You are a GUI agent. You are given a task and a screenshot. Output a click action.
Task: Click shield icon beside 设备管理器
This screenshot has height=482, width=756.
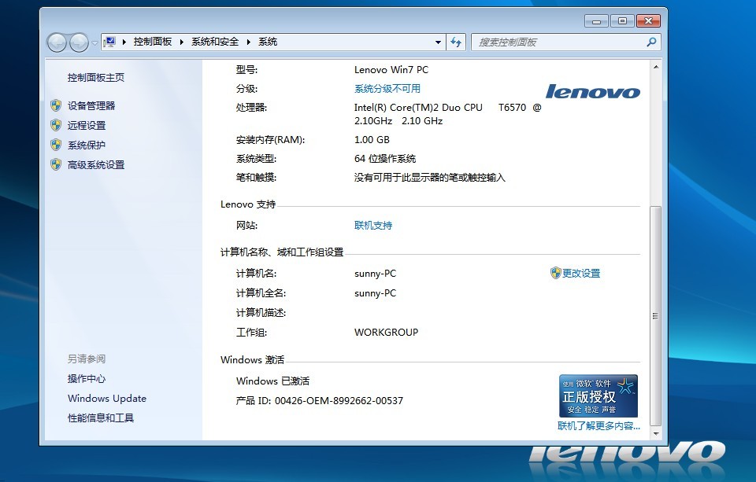pos(56,105)
